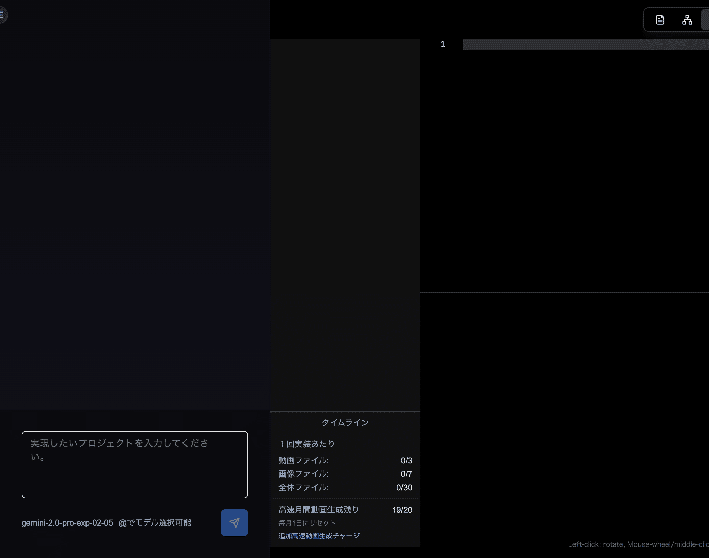Click line number 1 in editor gutter
The height and width of the screenshot is (558, 709).
pos(443,44)
